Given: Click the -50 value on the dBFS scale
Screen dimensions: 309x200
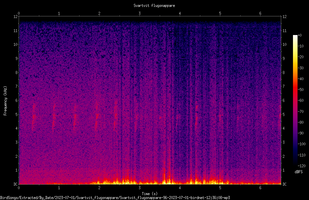Looking at the screenshot, I should [x=301, y=89].
